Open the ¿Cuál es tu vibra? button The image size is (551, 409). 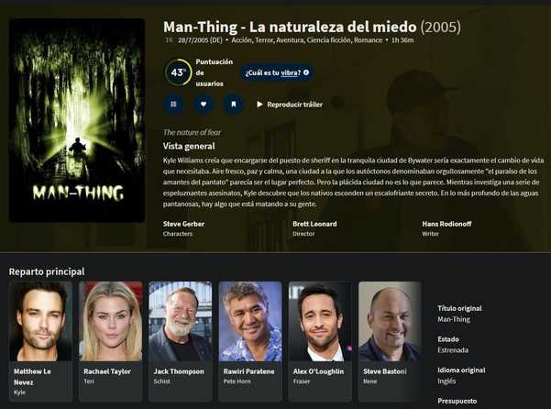click(277, 72)
